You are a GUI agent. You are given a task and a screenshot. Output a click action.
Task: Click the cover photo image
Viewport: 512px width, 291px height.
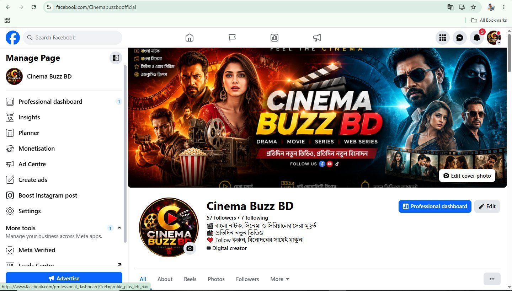317,118
